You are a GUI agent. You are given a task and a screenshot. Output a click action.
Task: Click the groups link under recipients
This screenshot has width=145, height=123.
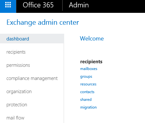[86, 77]
